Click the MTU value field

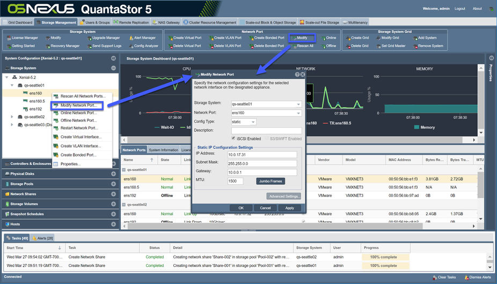coord(235,181)
